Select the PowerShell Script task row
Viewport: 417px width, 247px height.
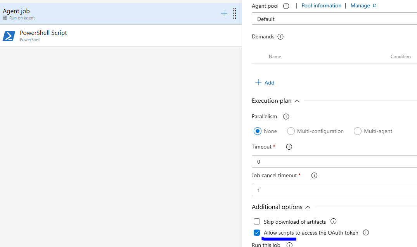(121, 36)
